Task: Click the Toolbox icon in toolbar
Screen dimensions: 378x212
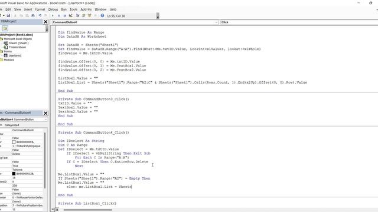Action: coord(96,16)
